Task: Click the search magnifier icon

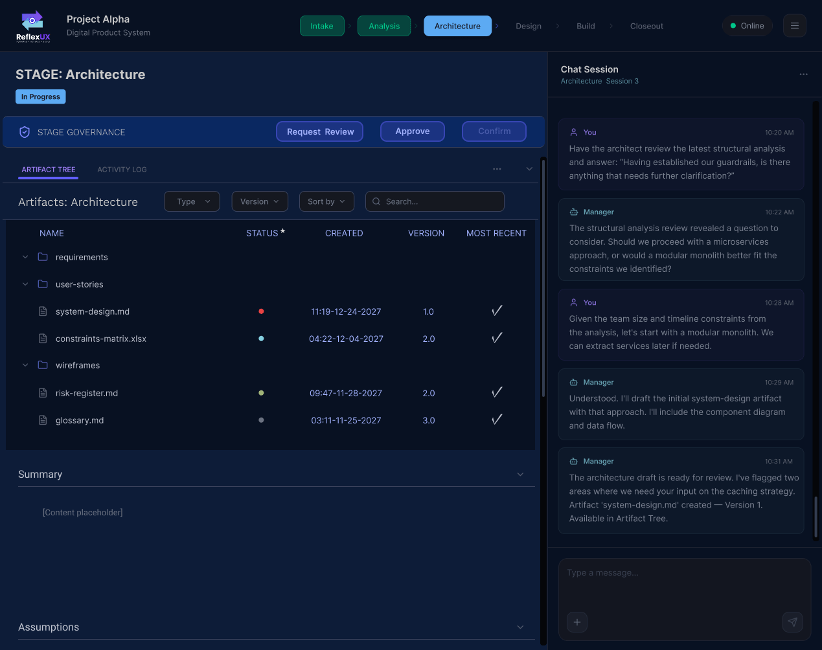Action: 376,201
